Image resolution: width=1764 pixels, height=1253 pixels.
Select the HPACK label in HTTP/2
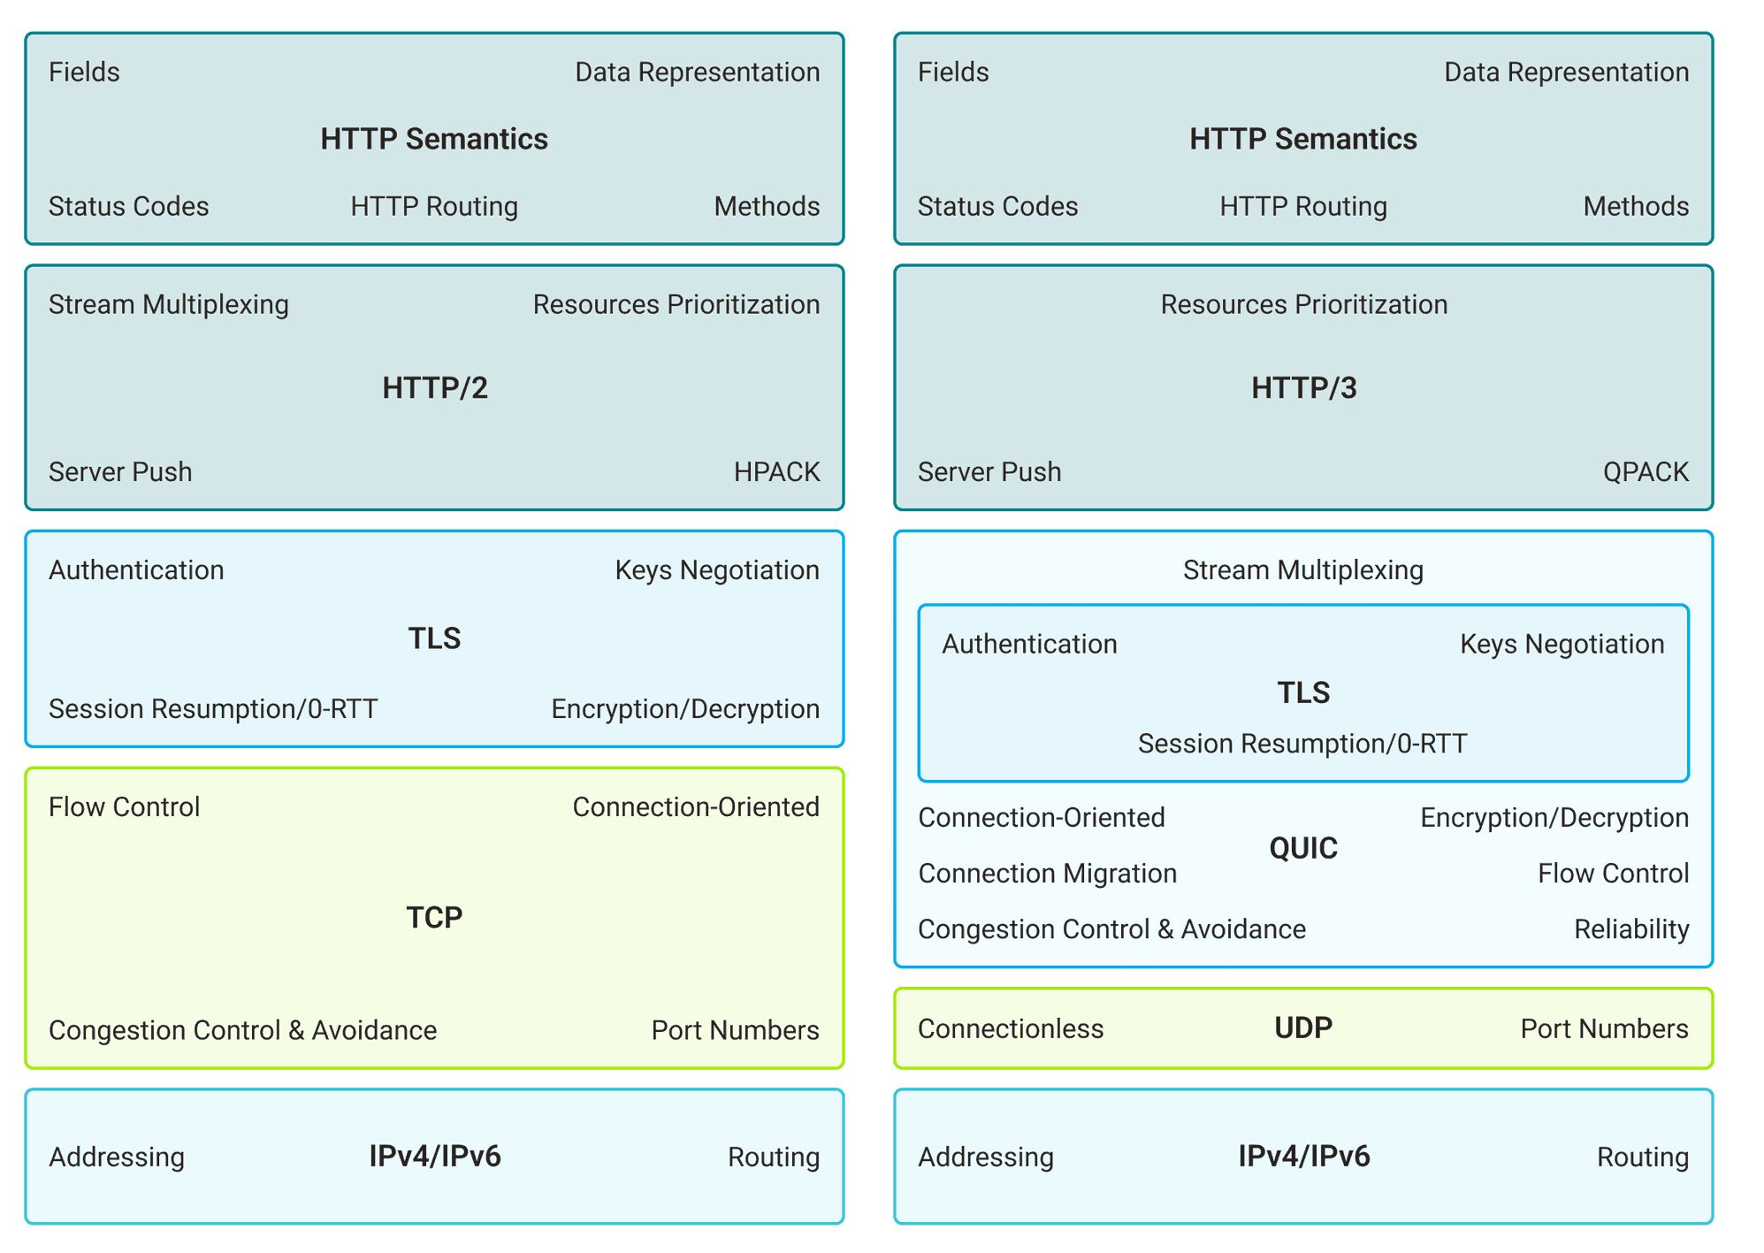coord(777,471)
